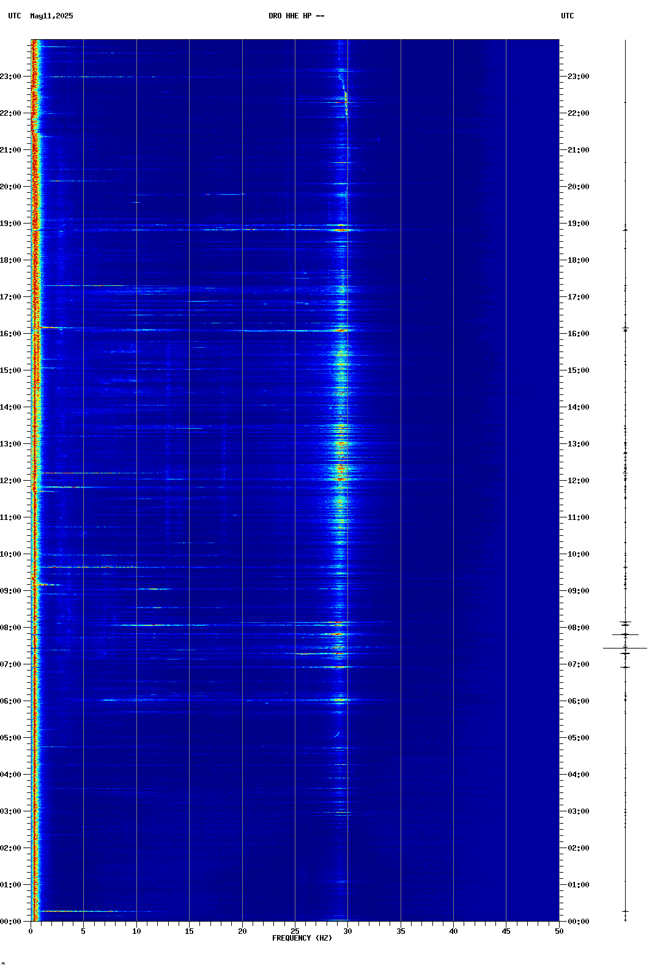This screenshot has width=652, height=970.
Task: Click the 19:00 label on left time axis
Action: click(x=10, y=224)
